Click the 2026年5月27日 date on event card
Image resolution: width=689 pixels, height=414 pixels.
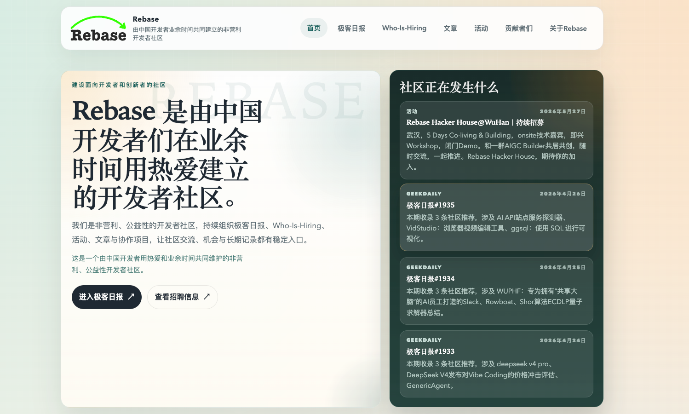(x=563, y=111)
